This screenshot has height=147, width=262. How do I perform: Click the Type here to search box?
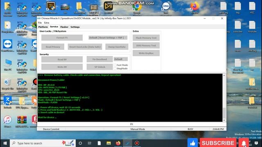[43, 143]
